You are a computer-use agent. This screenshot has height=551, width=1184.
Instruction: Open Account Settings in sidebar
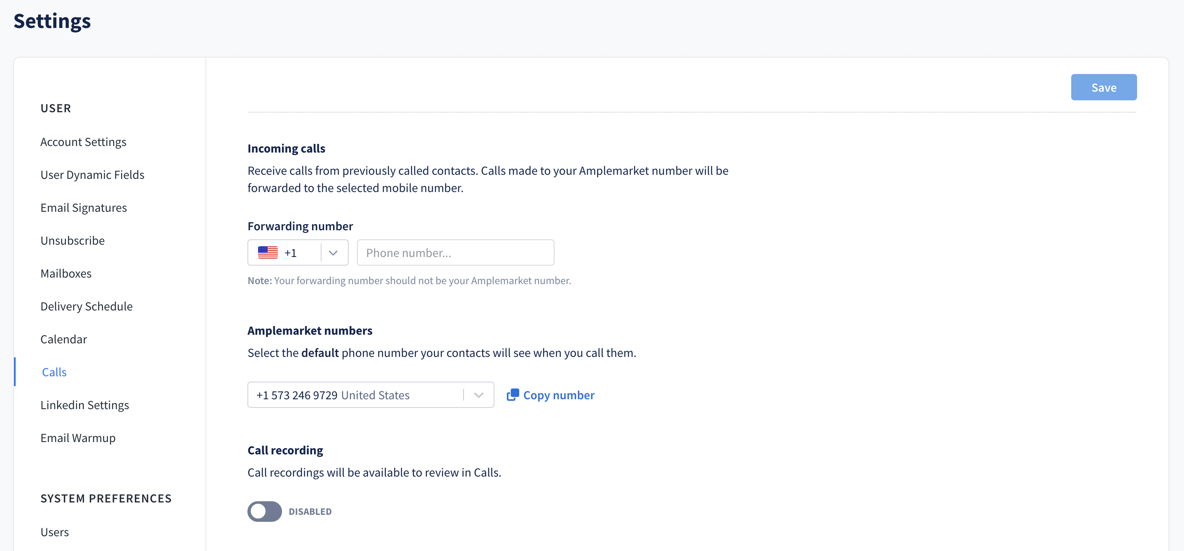[x=83, y=142]
